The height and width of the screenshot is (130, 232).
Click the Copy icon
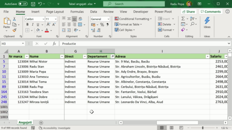[14, 25]
